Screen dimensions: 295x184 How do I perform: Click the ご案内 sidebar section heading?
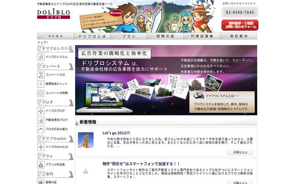tap(55, 174)
